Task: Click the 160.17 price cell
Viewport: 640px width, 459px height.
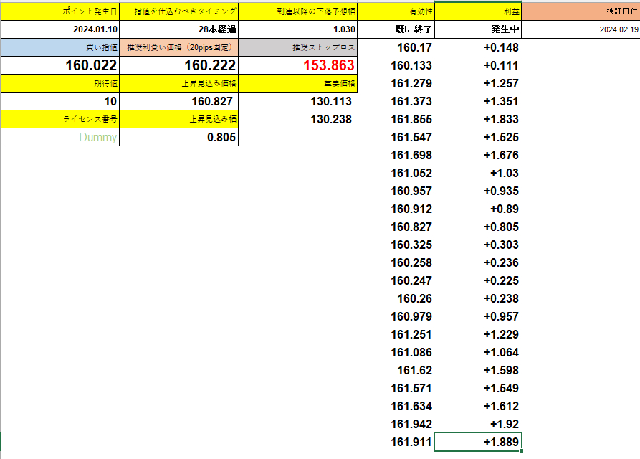Action: [396, 47]
